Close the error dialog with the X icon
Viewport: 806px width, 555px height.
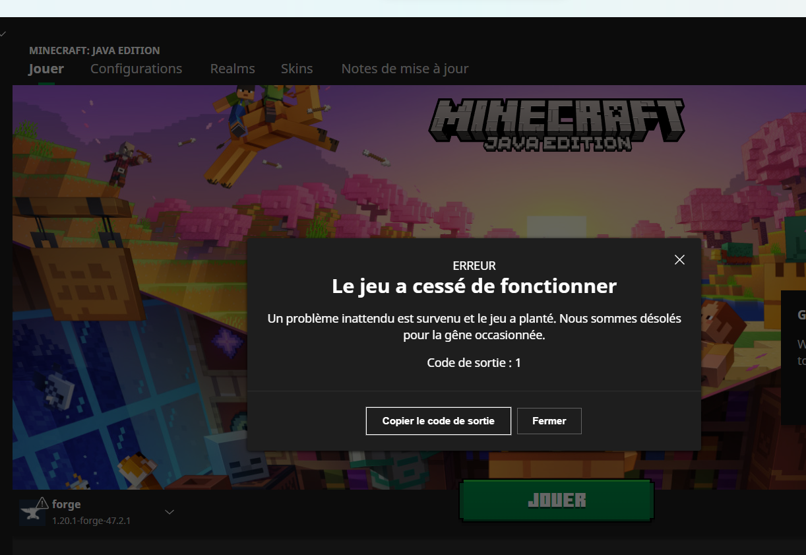pos(679,260)
